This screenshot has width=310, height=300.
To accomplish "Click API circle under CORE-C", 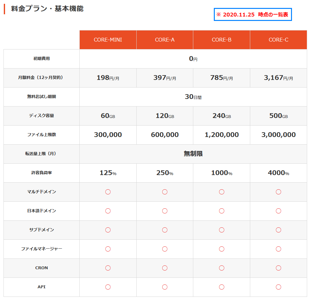I will pos(278,287).
